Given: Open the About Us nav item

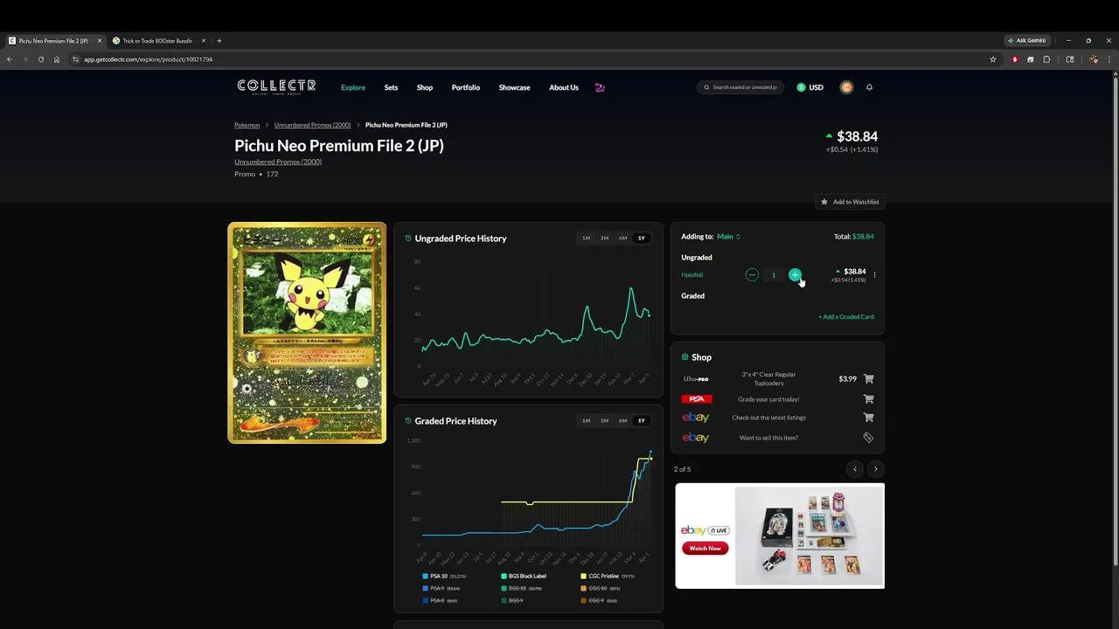Looking at the screenshot, I should (564, 87).
